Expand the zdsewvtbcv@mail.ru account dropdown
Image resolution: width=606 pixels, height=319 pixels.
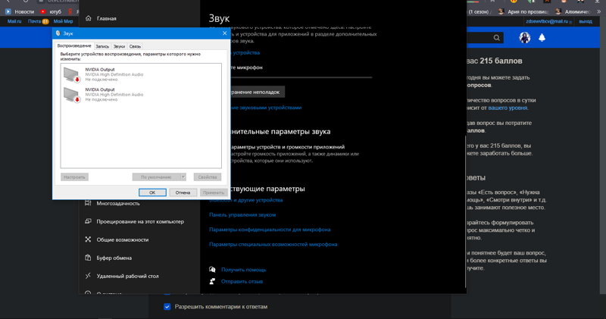coord(570,22)
